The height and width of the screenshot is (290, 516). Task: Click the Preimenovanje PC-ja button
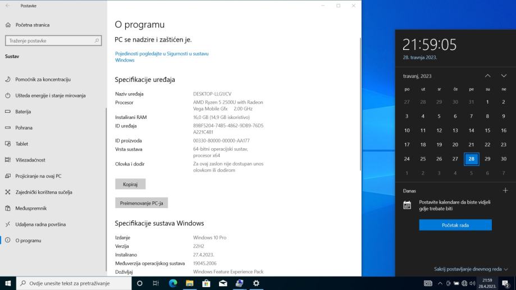tap(141, 203)
